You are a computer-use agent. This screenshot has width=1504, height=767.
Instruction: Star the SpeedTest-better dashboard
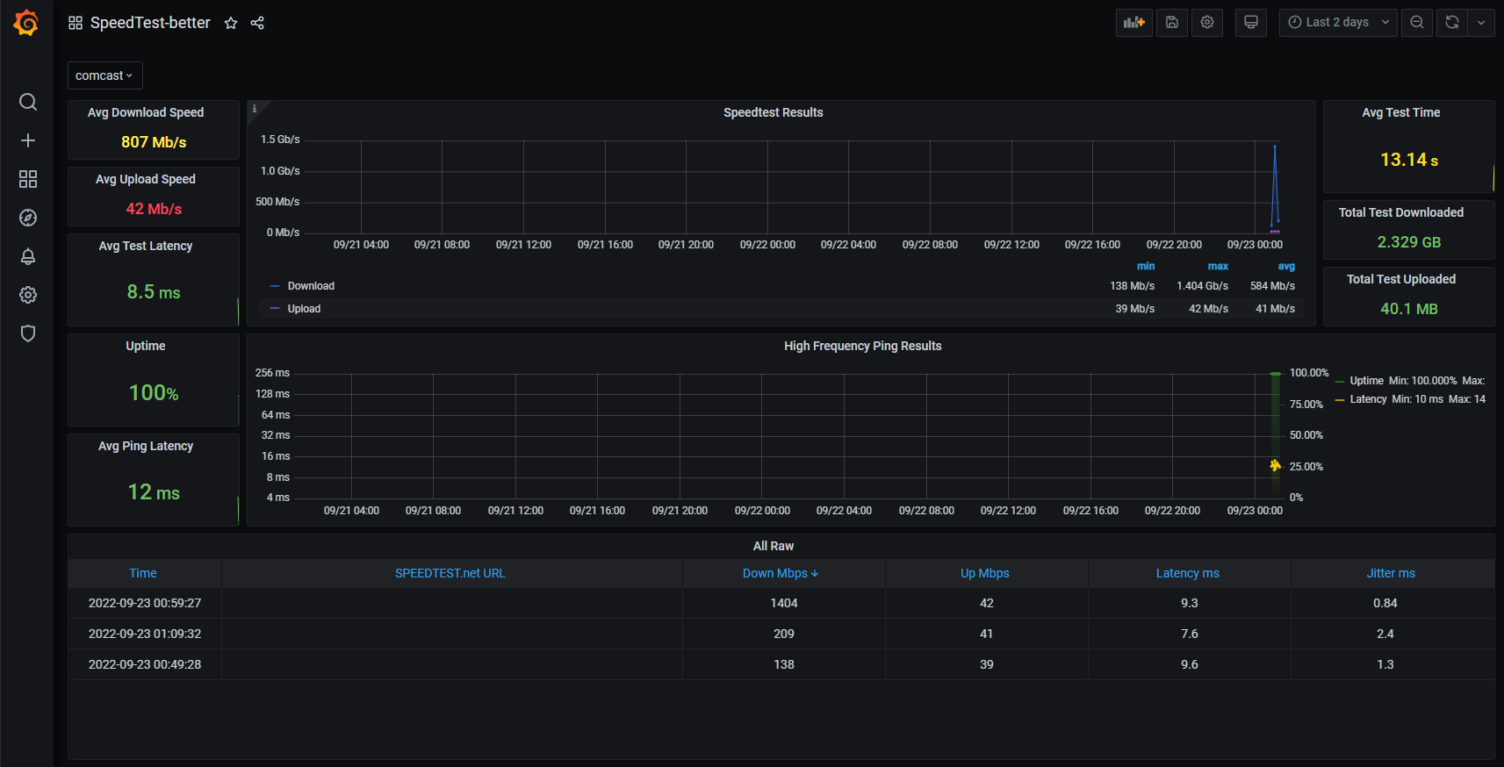[231, 23]
